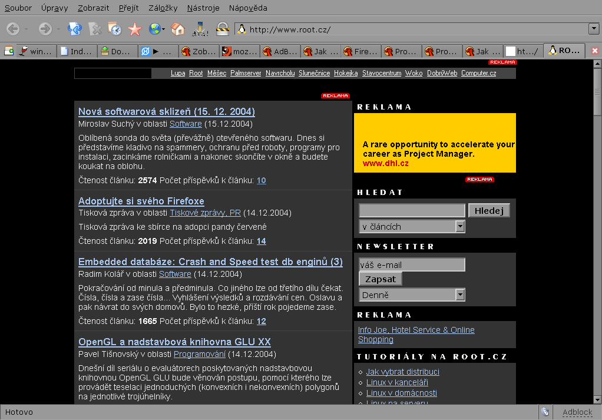The height and width of the screenshot is (420, 602).
Task: Switch to the "moz..." tab
Action: click(240, 51)
